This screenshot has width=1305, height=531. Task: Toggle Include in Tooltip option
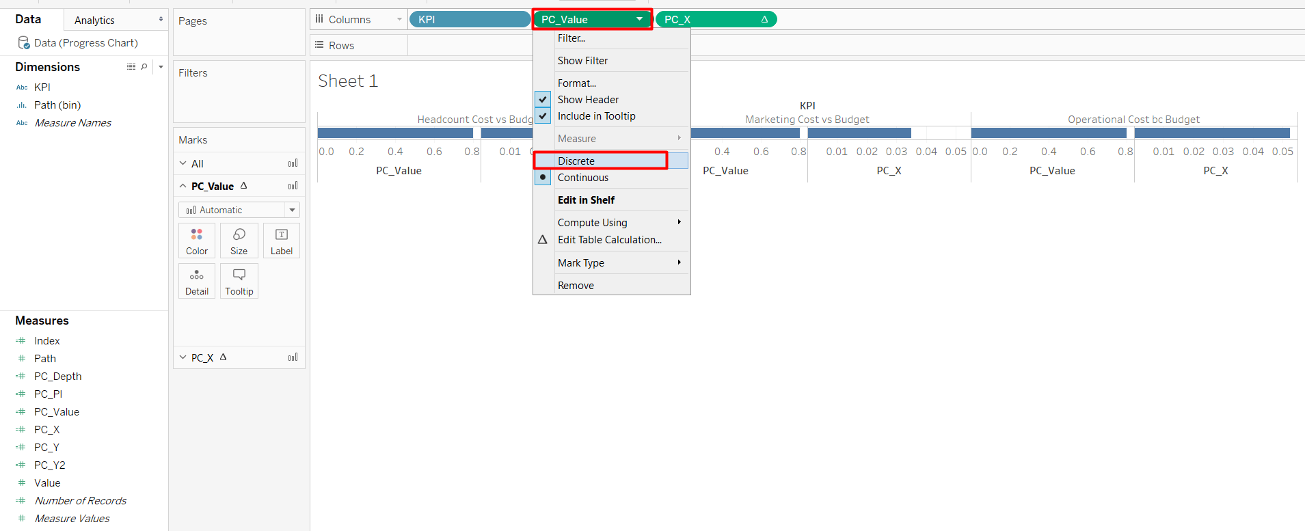[x=596, y=116]
